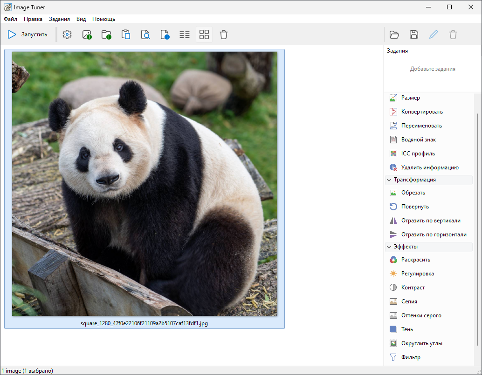Viewport: 482px width, 375px height.
Task: Switch to list details view
Action: (x=185, y=34)
